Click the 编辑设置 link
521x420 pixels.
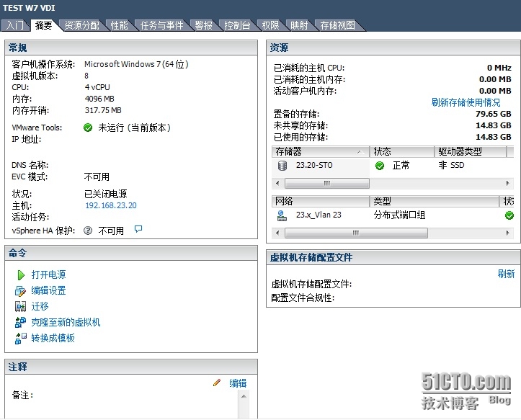click(x=48, y=291)
